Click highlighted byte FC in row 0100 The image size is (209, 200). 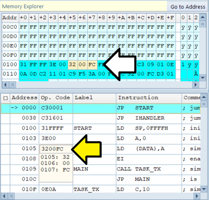92,64
